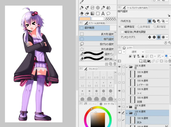Viewport: 171px width, 127px height.
Task: Click the lock icon in the tool property panel
Action: [x=169, y=15]
